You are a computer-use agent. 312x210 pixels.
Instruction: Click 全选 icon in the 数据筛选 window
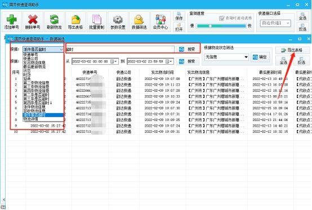pos(283,60)
